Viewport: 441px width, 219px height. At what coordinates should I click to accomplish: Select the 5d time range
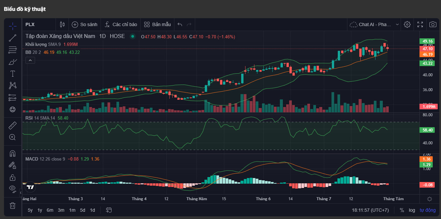point(83,210)
